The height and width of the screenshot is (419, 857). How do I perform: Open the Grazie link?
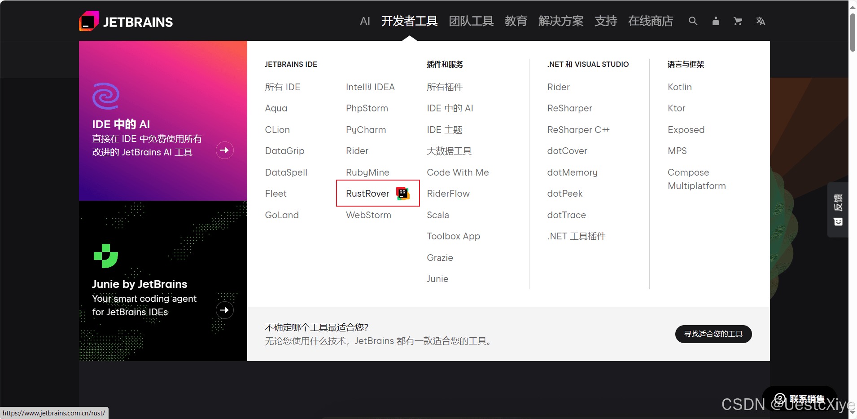(440, 258)
